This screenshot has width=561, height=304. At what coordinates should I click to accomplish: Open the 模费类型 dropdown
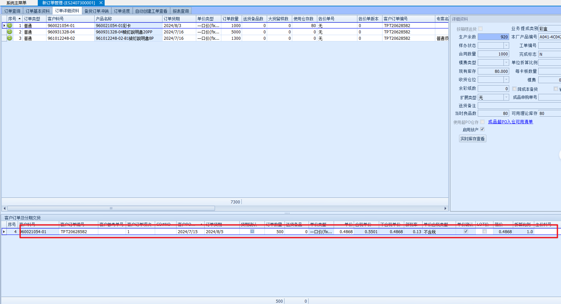pyautogui.click(x=506, y=62)
